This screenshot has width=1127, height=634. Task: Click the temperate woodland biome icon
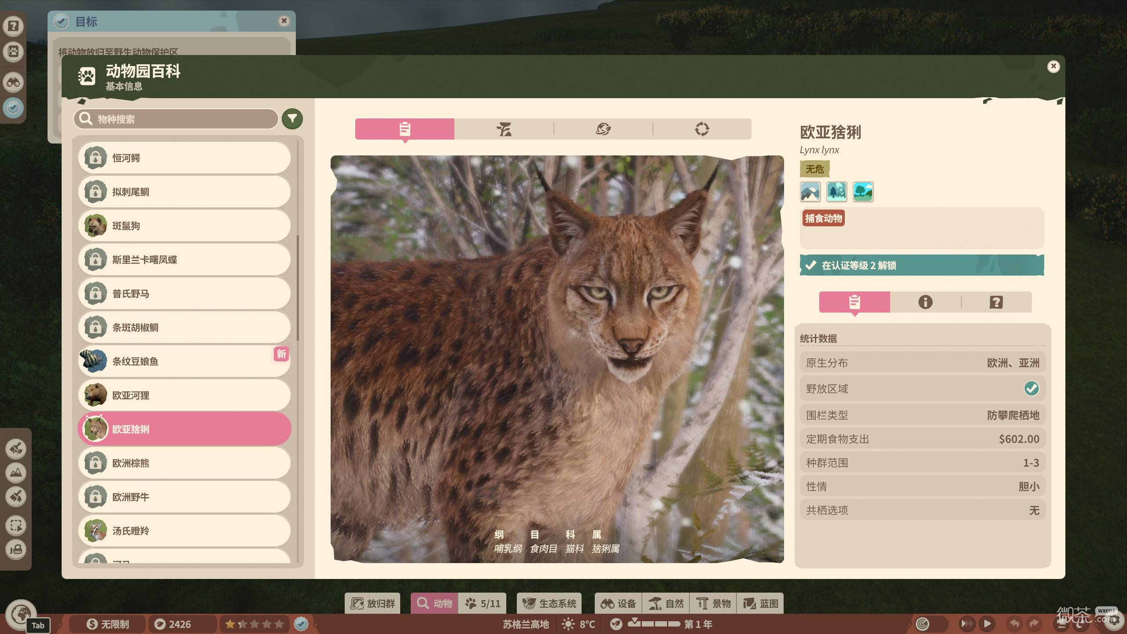click(863, 192)
